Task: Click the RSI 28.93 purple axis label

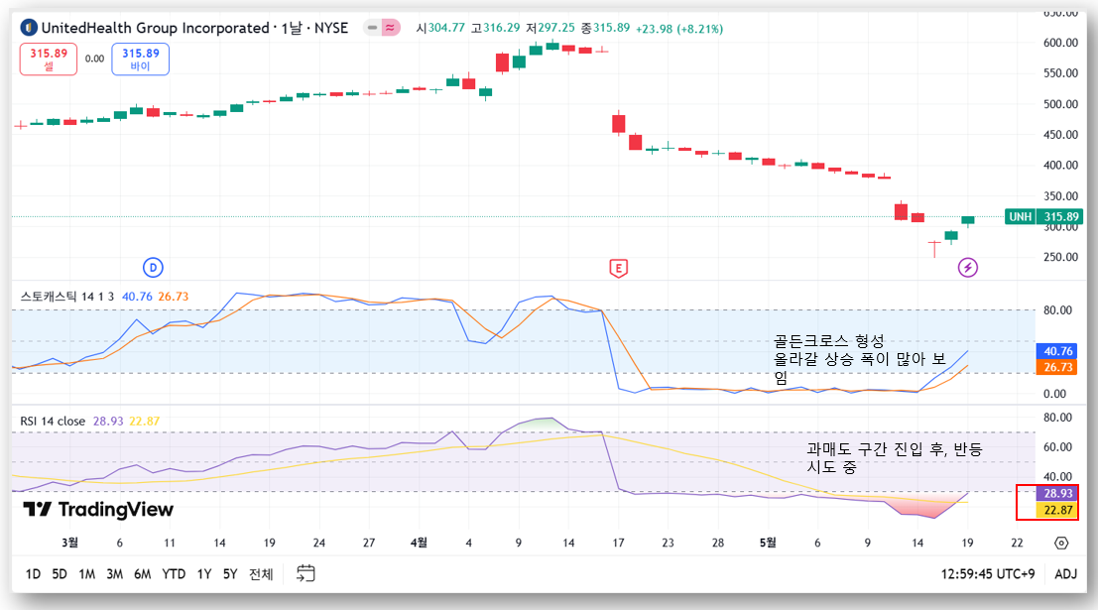Action: (1057, 494)
